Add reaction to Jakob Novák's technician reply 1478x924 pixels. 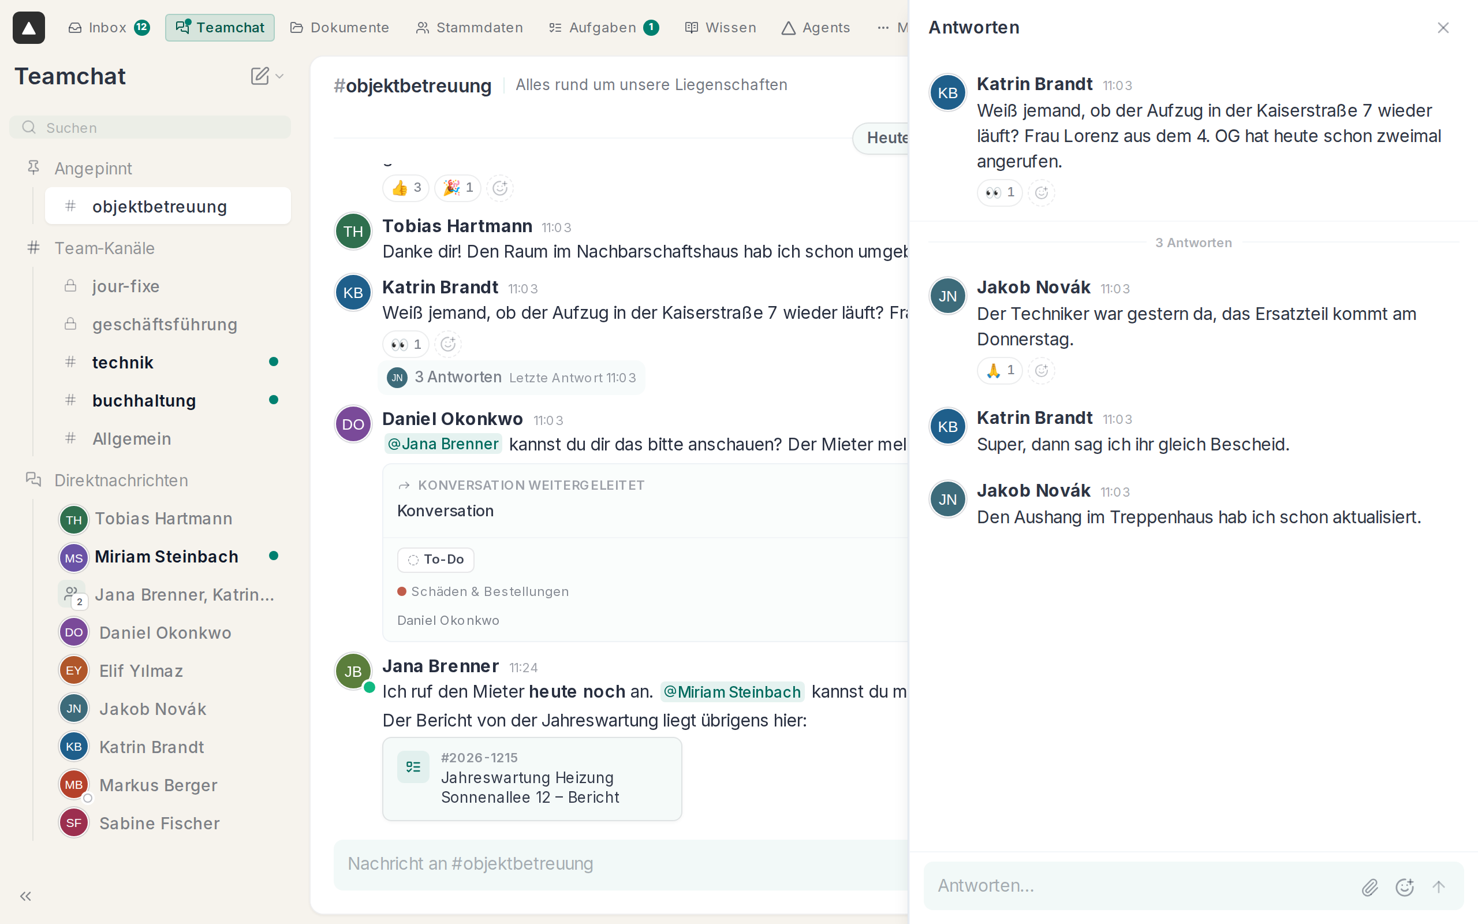click(x=1042, y=370)
